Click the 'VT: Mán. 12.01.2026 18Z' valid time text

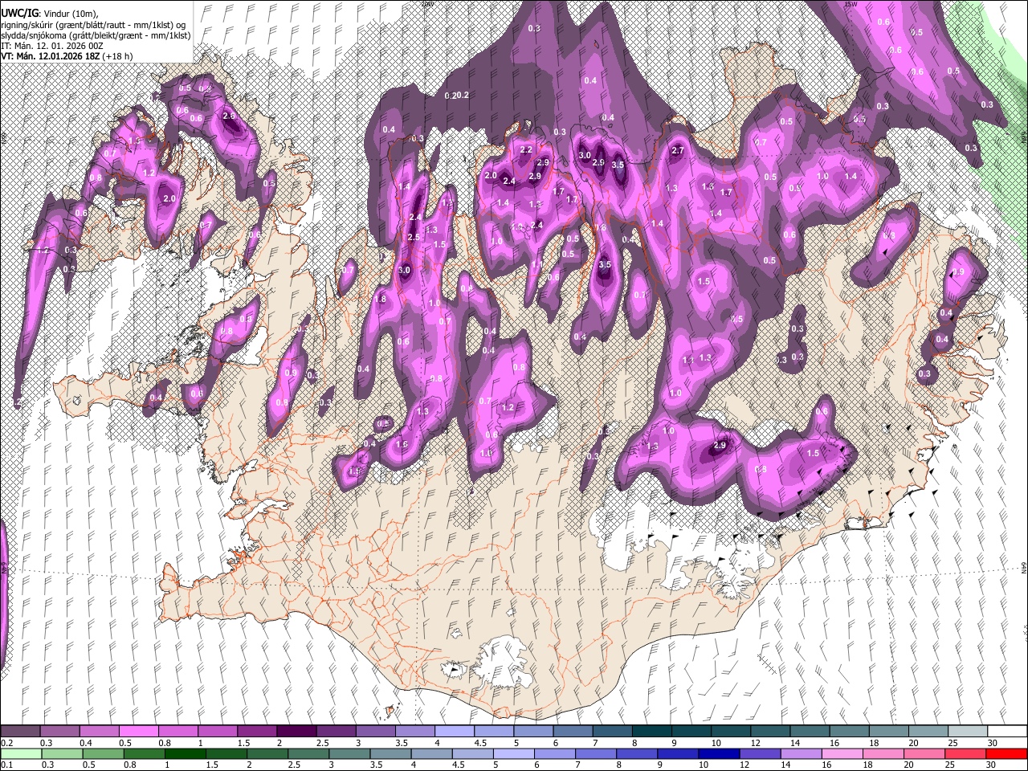tap(51, 56)
